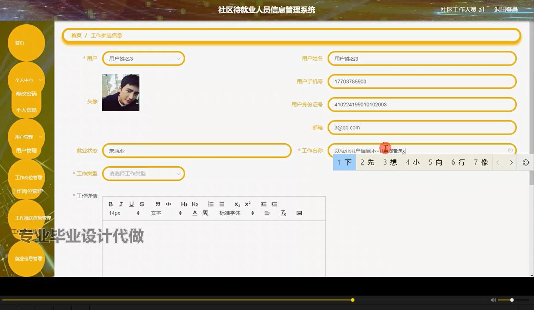Insert a blockquote using the quote icon
Viewport: 534px width, 310px height.
[158, 204]
